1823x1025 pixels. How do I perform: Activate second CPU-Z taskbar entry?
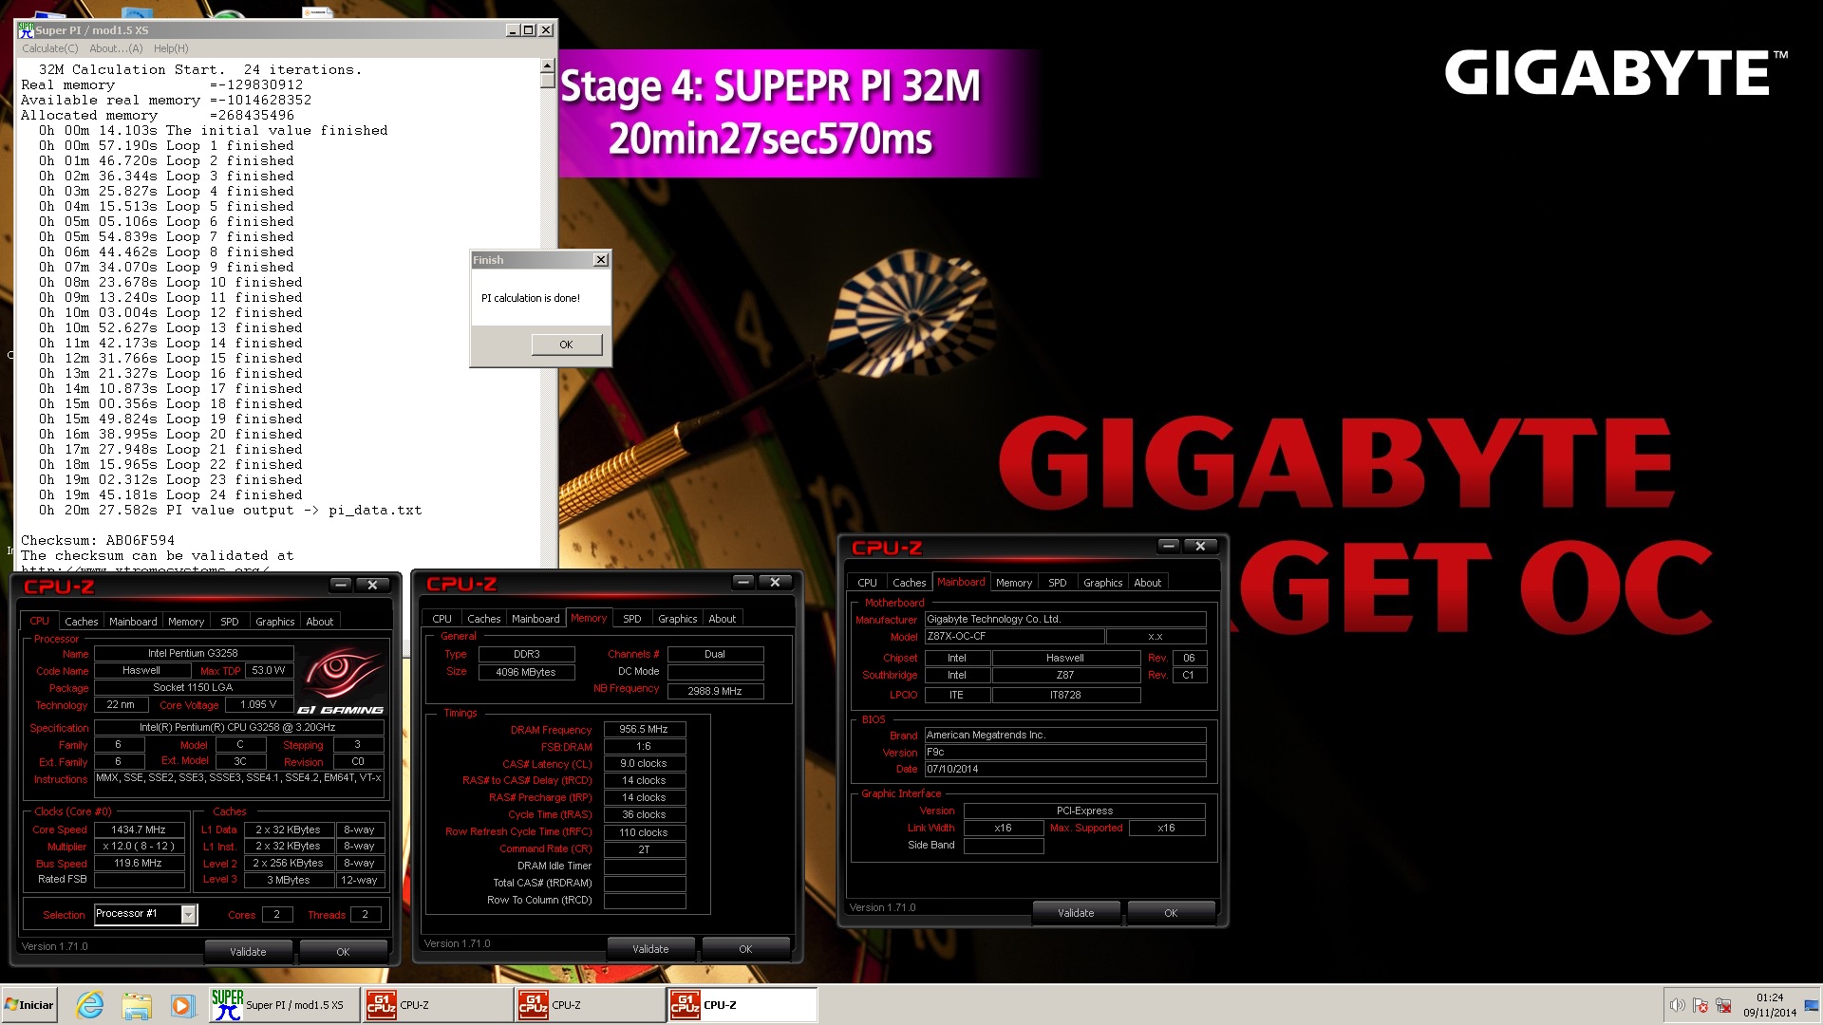click(591, 1005)
